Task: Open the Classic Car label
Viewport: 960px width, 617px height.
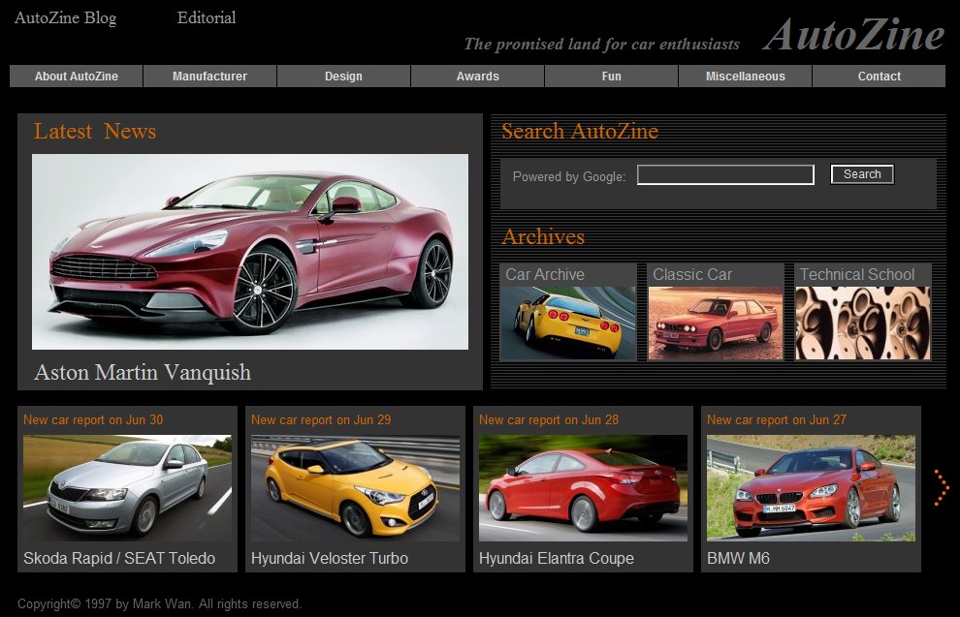Action: pyautogui.click(x=692, y=274)
